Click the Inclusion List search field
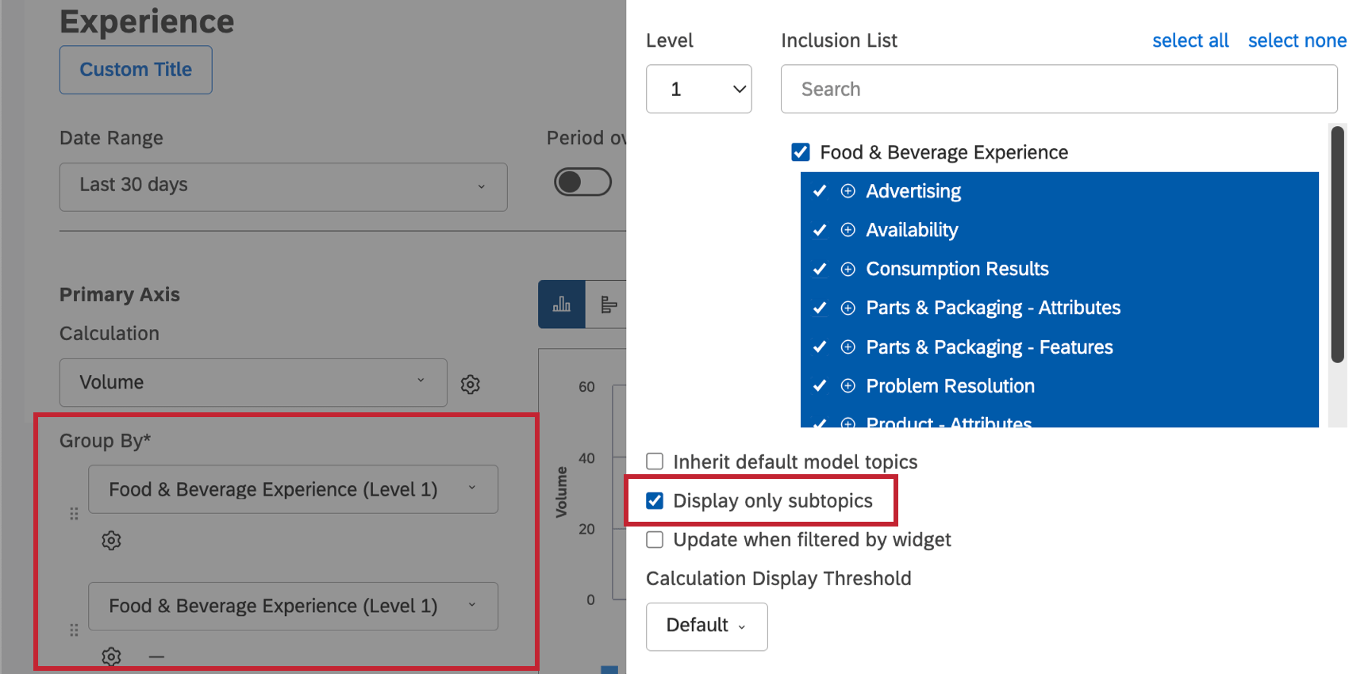The image size is (1349, 674). (1059, 89)
